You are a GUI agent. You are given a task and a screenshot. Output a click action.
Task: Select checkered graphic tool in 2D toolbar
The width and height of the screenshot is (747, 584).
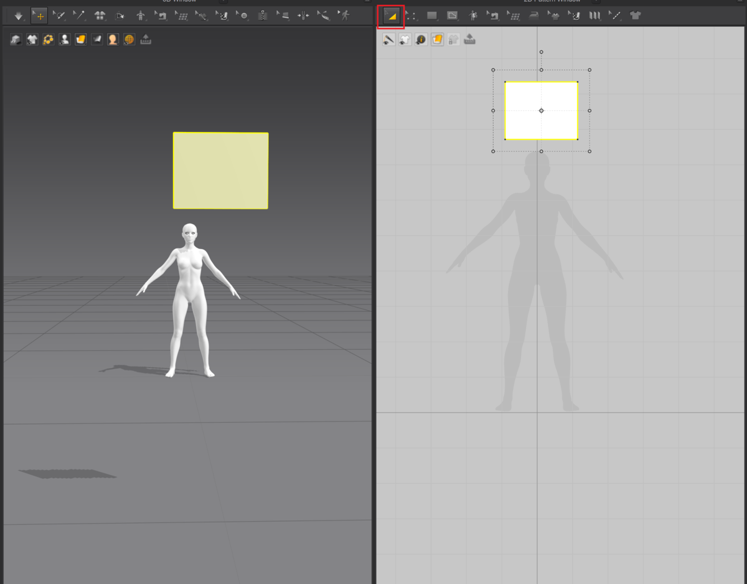pyautogui.click(x=575, y=16)
